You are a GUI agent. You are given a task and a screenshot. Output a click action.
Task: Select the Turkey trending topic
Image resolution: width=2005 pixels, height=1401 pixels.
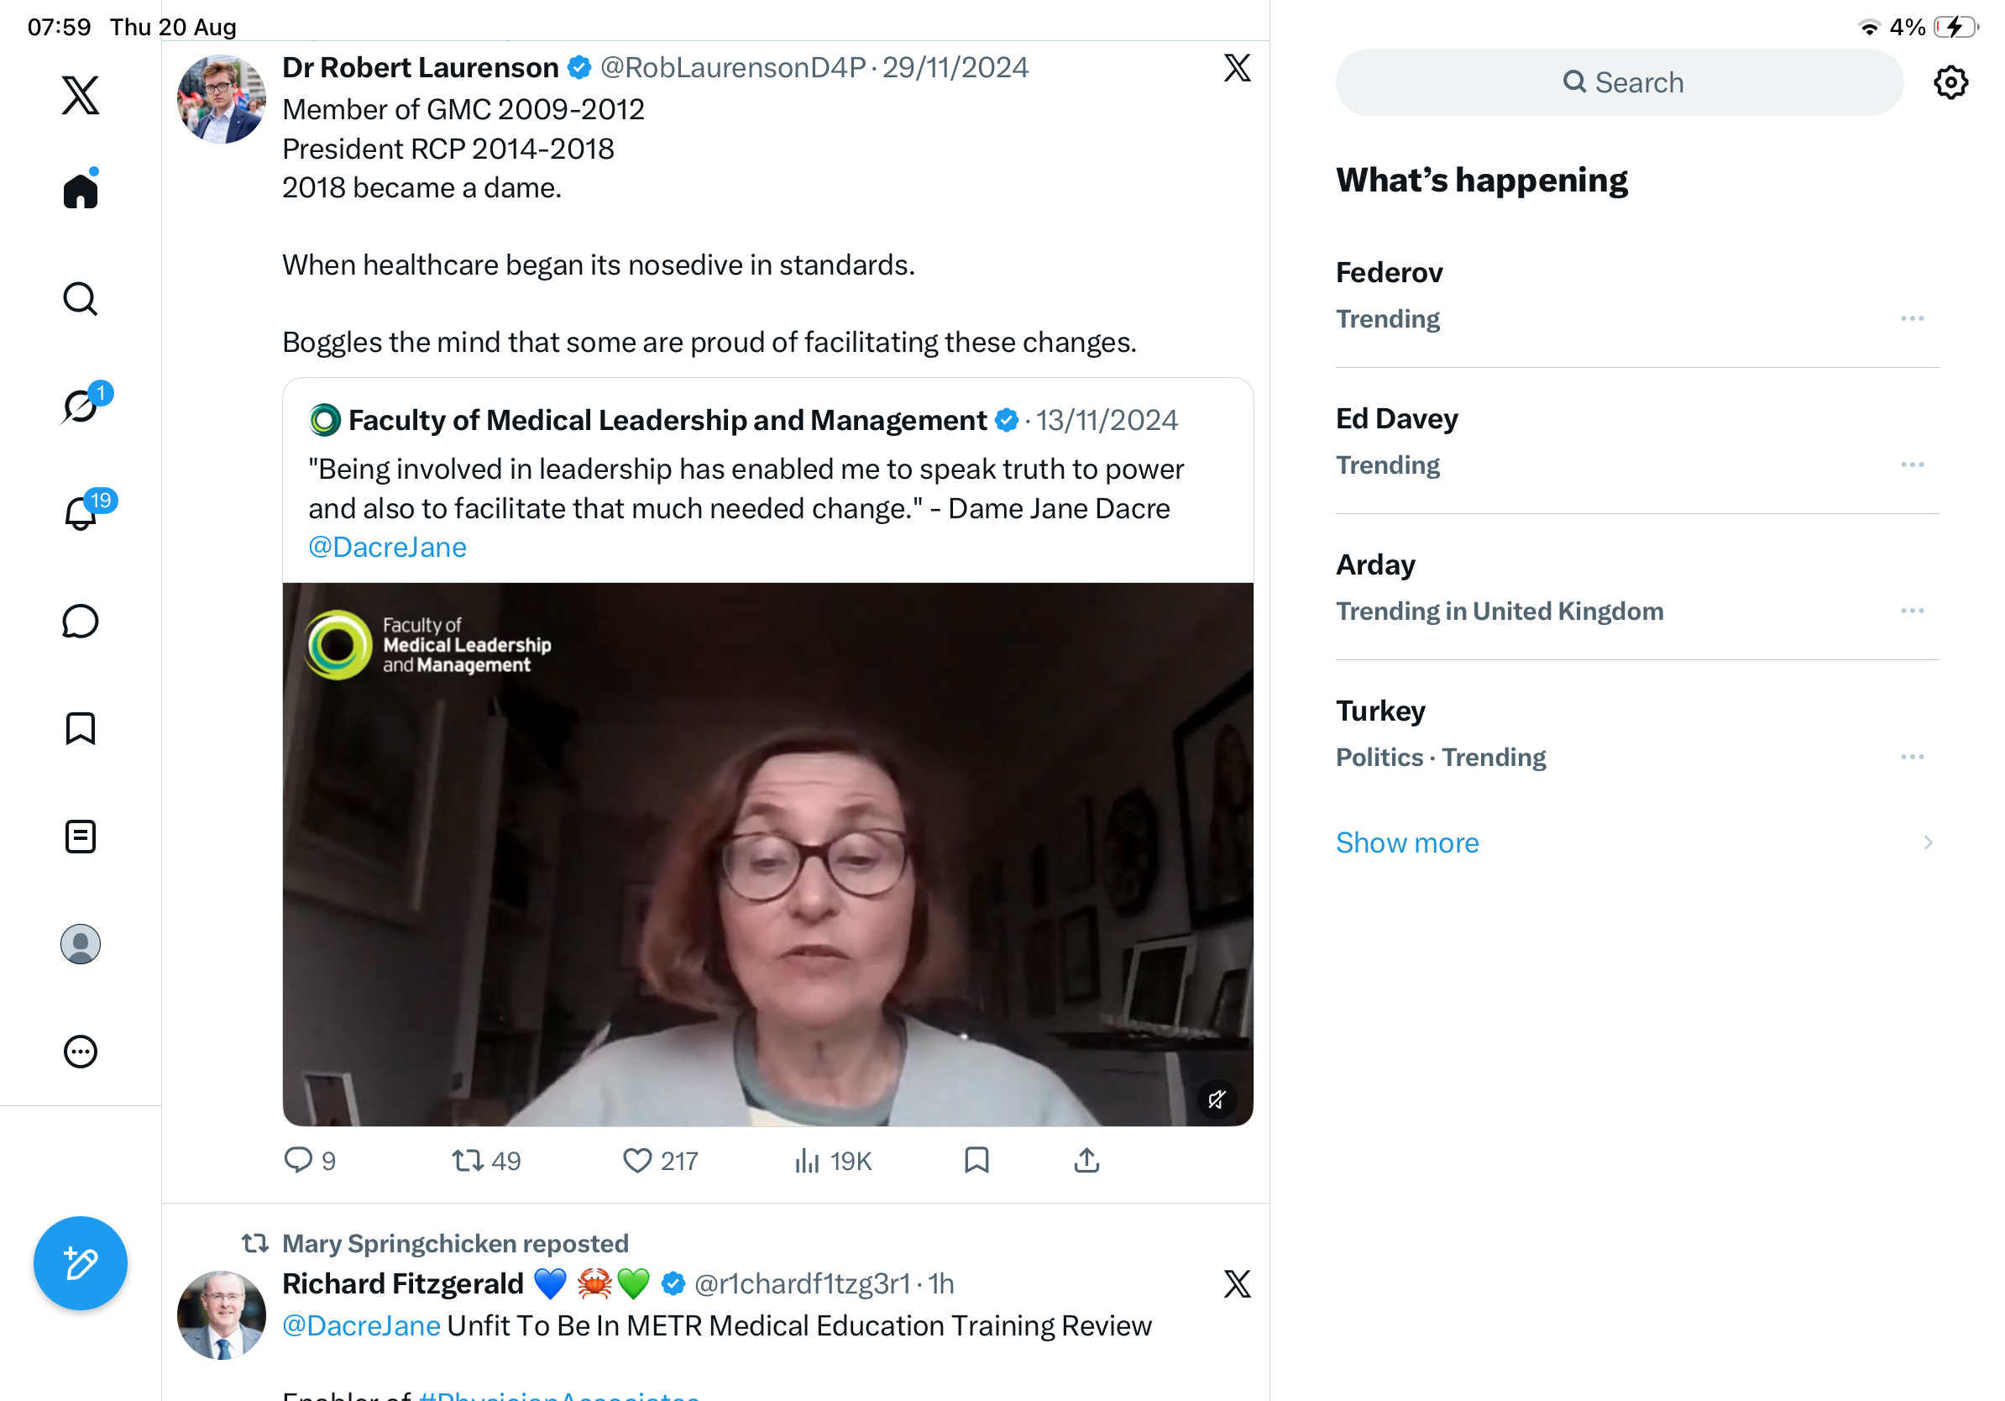click(1636, 732)
